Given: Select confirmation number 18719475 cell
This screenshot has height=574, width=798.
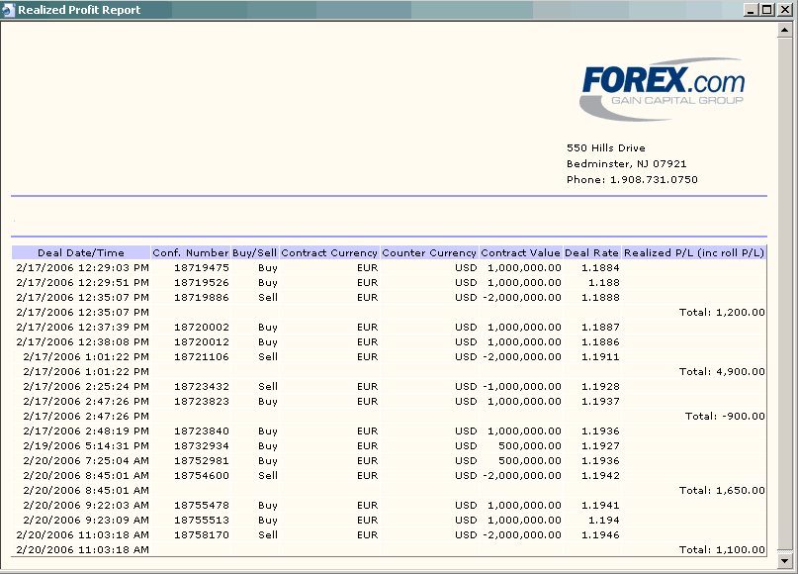Looking at the screenshot, I should tap(202, 267).
